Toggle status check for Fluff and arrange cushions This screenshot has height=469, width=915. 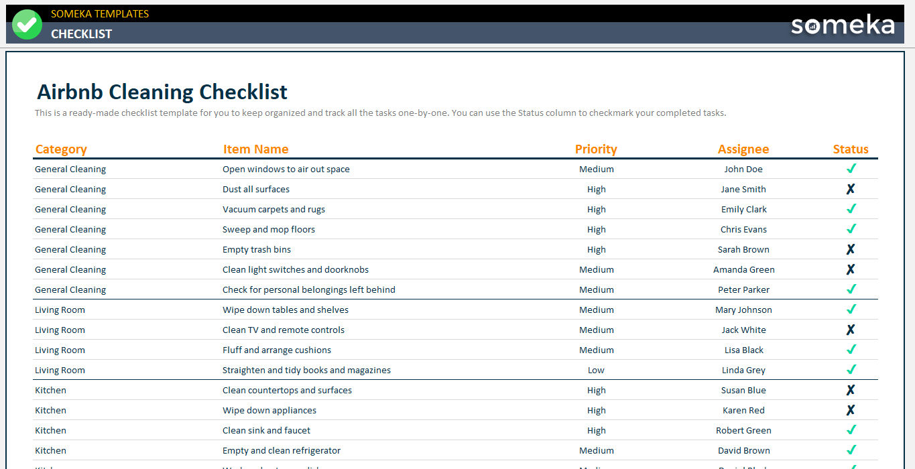(x=851, y=350)
